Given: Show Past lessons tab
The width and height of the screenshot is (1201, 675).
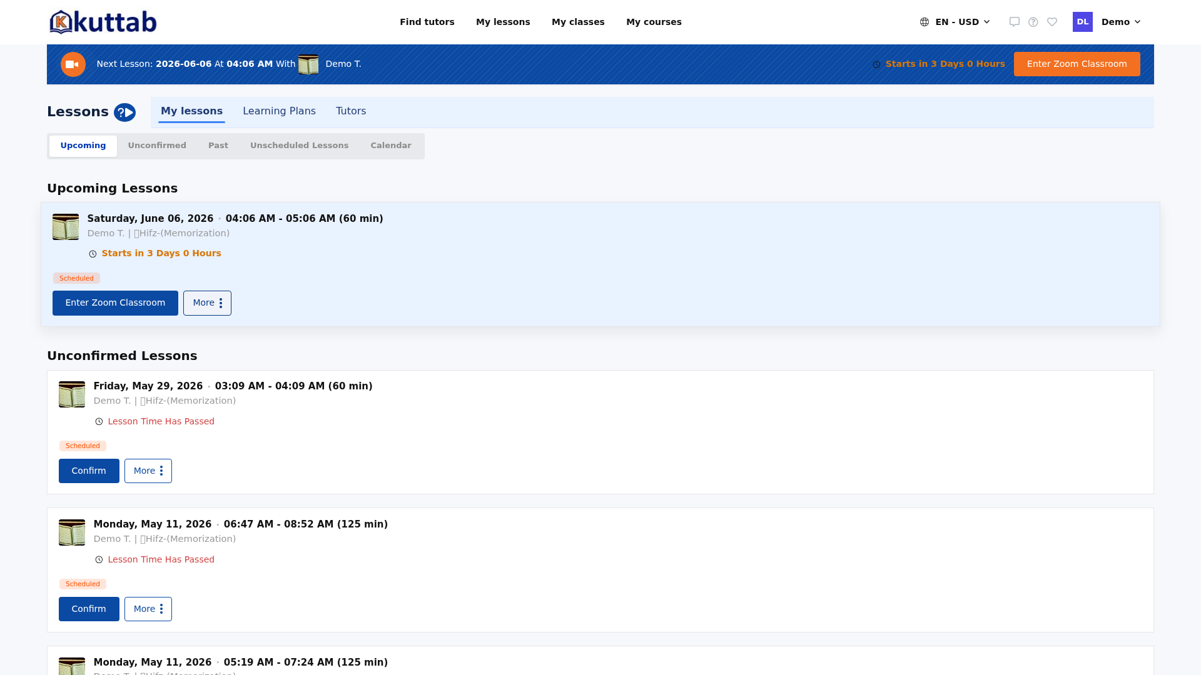Looking at the screenshot, I should (218, 146).
